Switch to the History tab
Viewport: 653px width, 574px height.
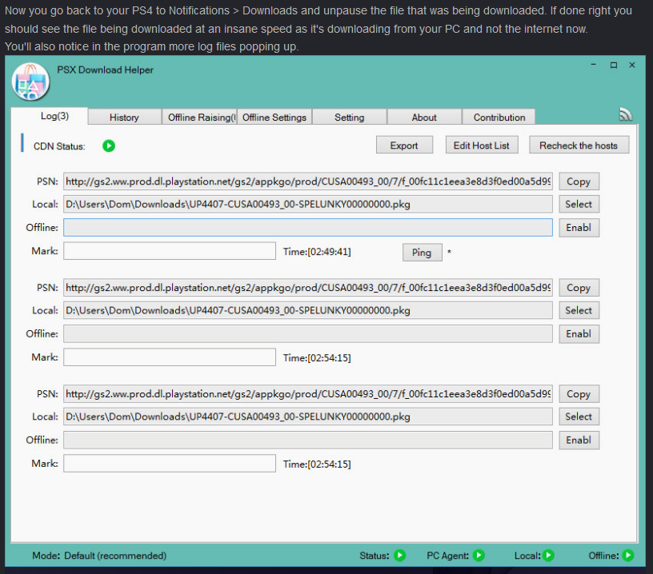pyautogui.click(x=124, y=118)
